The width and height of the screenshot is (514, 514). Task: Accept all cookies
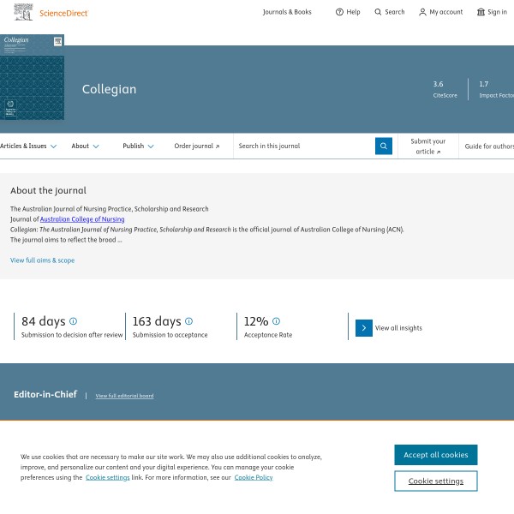435,455
